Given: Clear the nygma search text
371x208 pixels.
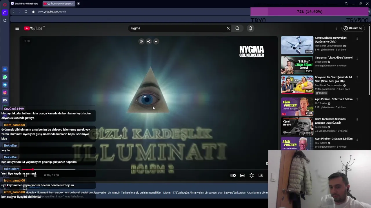Looking at the screenshot, I should tap(228, 28).
